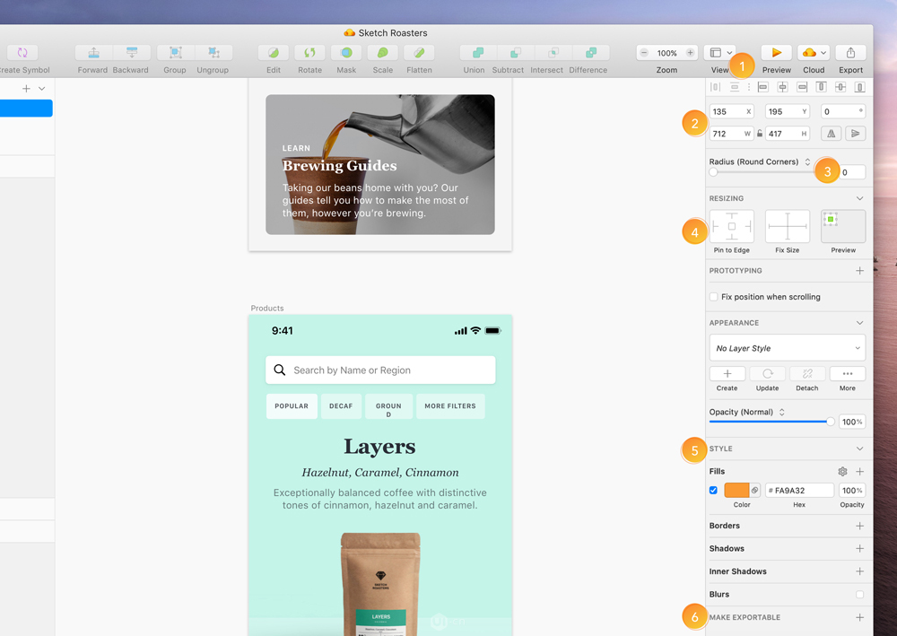Click the Flatten tool
This screenshot has width=897, height=636.
(419, 53)
